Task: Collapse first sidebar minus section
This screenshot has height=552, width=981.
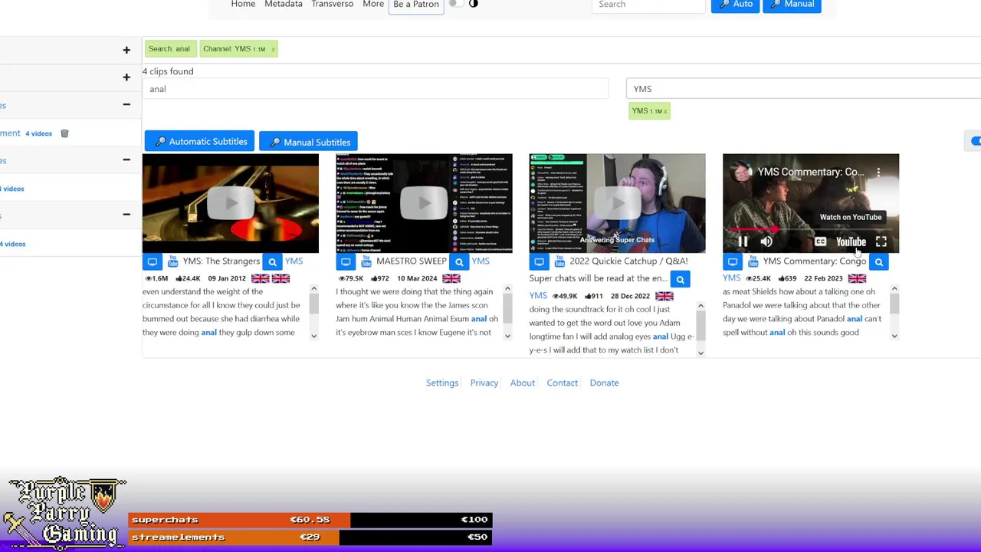Action: pyautogui.click(x=126, y=104)
